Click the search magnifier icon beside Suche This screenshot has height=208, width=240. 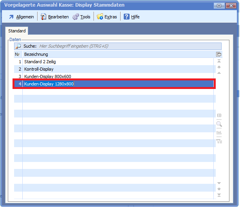[x=18, y=46]
